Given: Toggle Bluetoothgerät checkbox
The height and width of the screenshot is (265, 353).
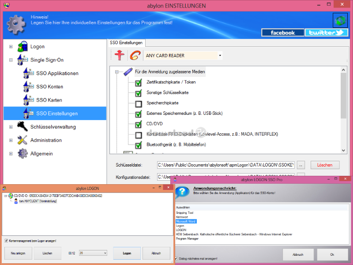Looking at the screenshot, I should click(139, 145).
